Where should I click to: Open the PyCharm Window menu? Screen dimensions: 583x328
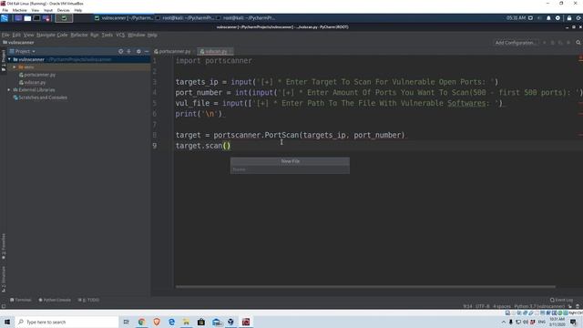tap(136, 35)
